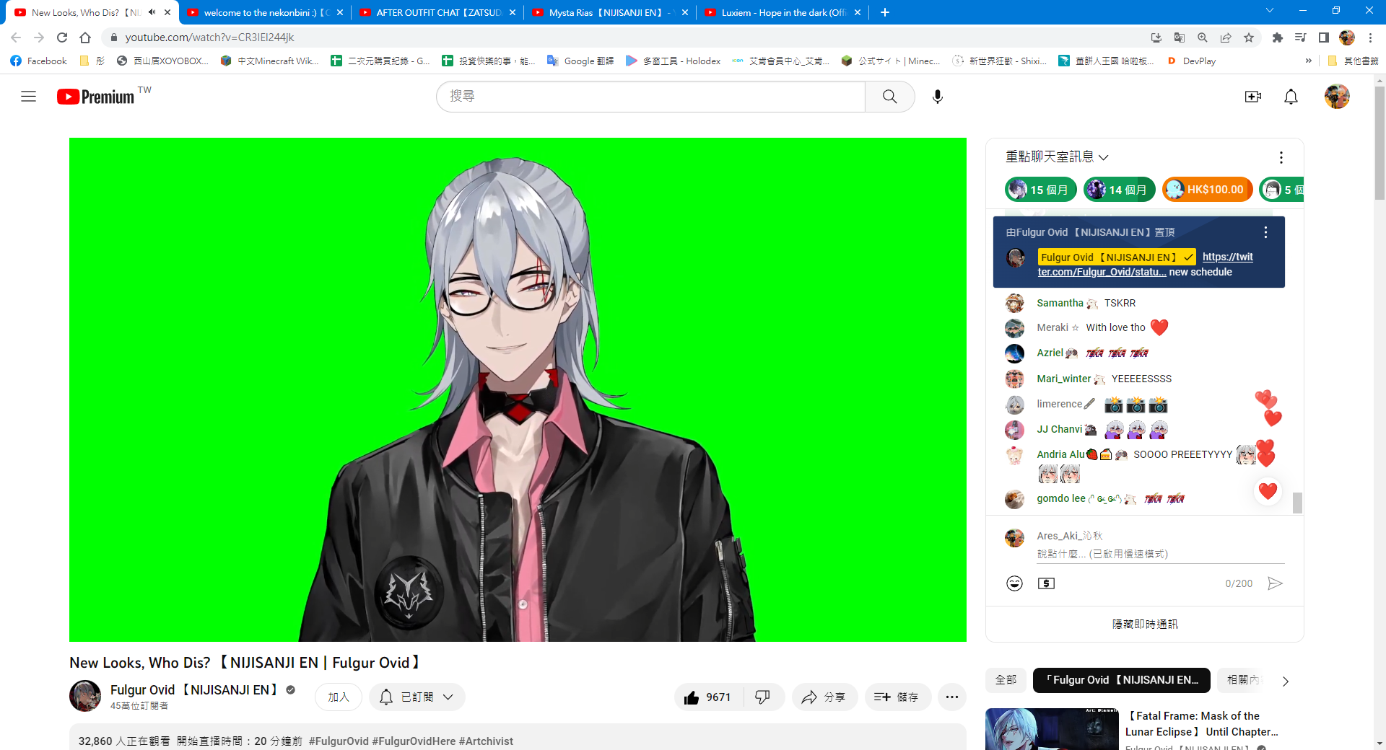Bookmark this page with star icon
1386x750 pixels.
click(x=1249, y=37)
